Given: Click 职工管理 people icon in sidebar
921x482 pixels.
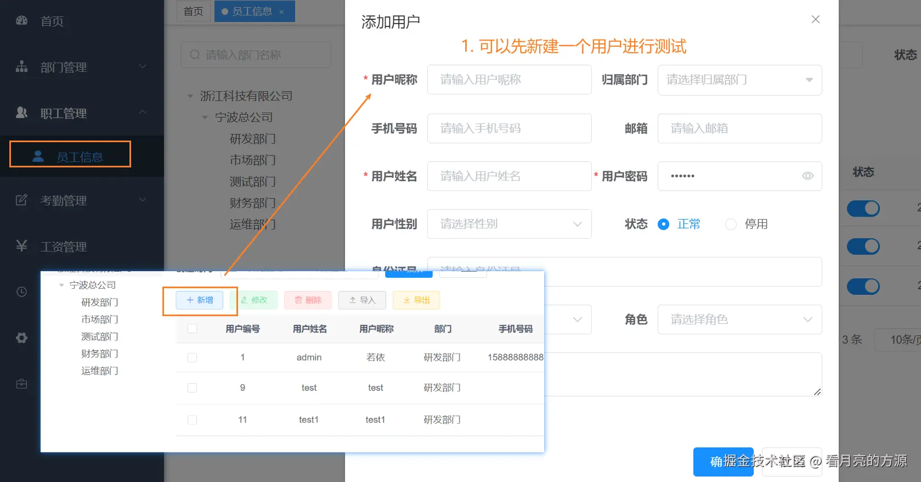Looking at the screenshot, I should pyautogui.click(x=21, y=113).
